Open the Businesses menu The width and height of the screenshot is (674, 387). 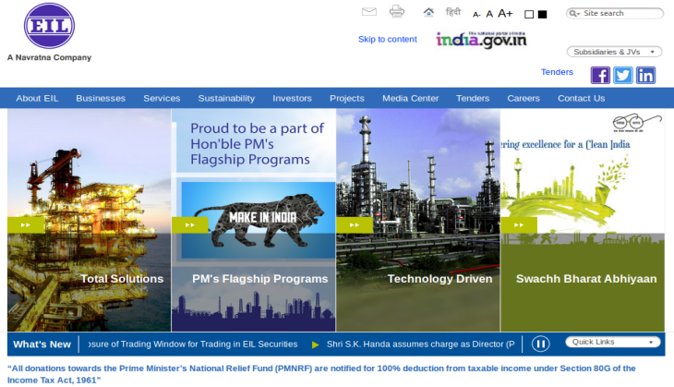point(101,99)
